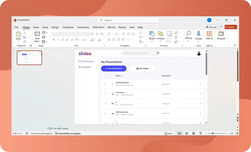251x152 pixels.
Task: Decrease font size with the smaller A icon
Action: pyautogui.click(x=97, y=34)
